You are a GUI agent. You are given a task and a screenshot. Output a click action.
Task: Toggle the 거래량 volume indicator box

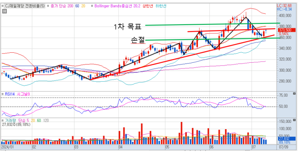pos(2,121)
